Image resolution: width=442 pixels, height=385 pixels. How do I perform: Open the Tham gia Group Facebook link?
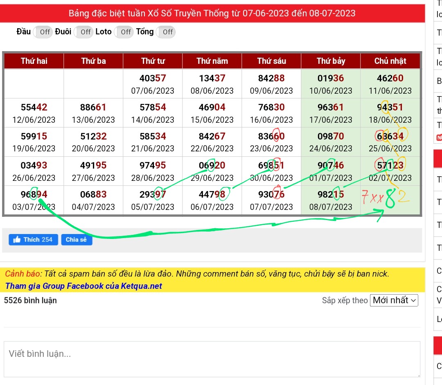coord(83,286)
